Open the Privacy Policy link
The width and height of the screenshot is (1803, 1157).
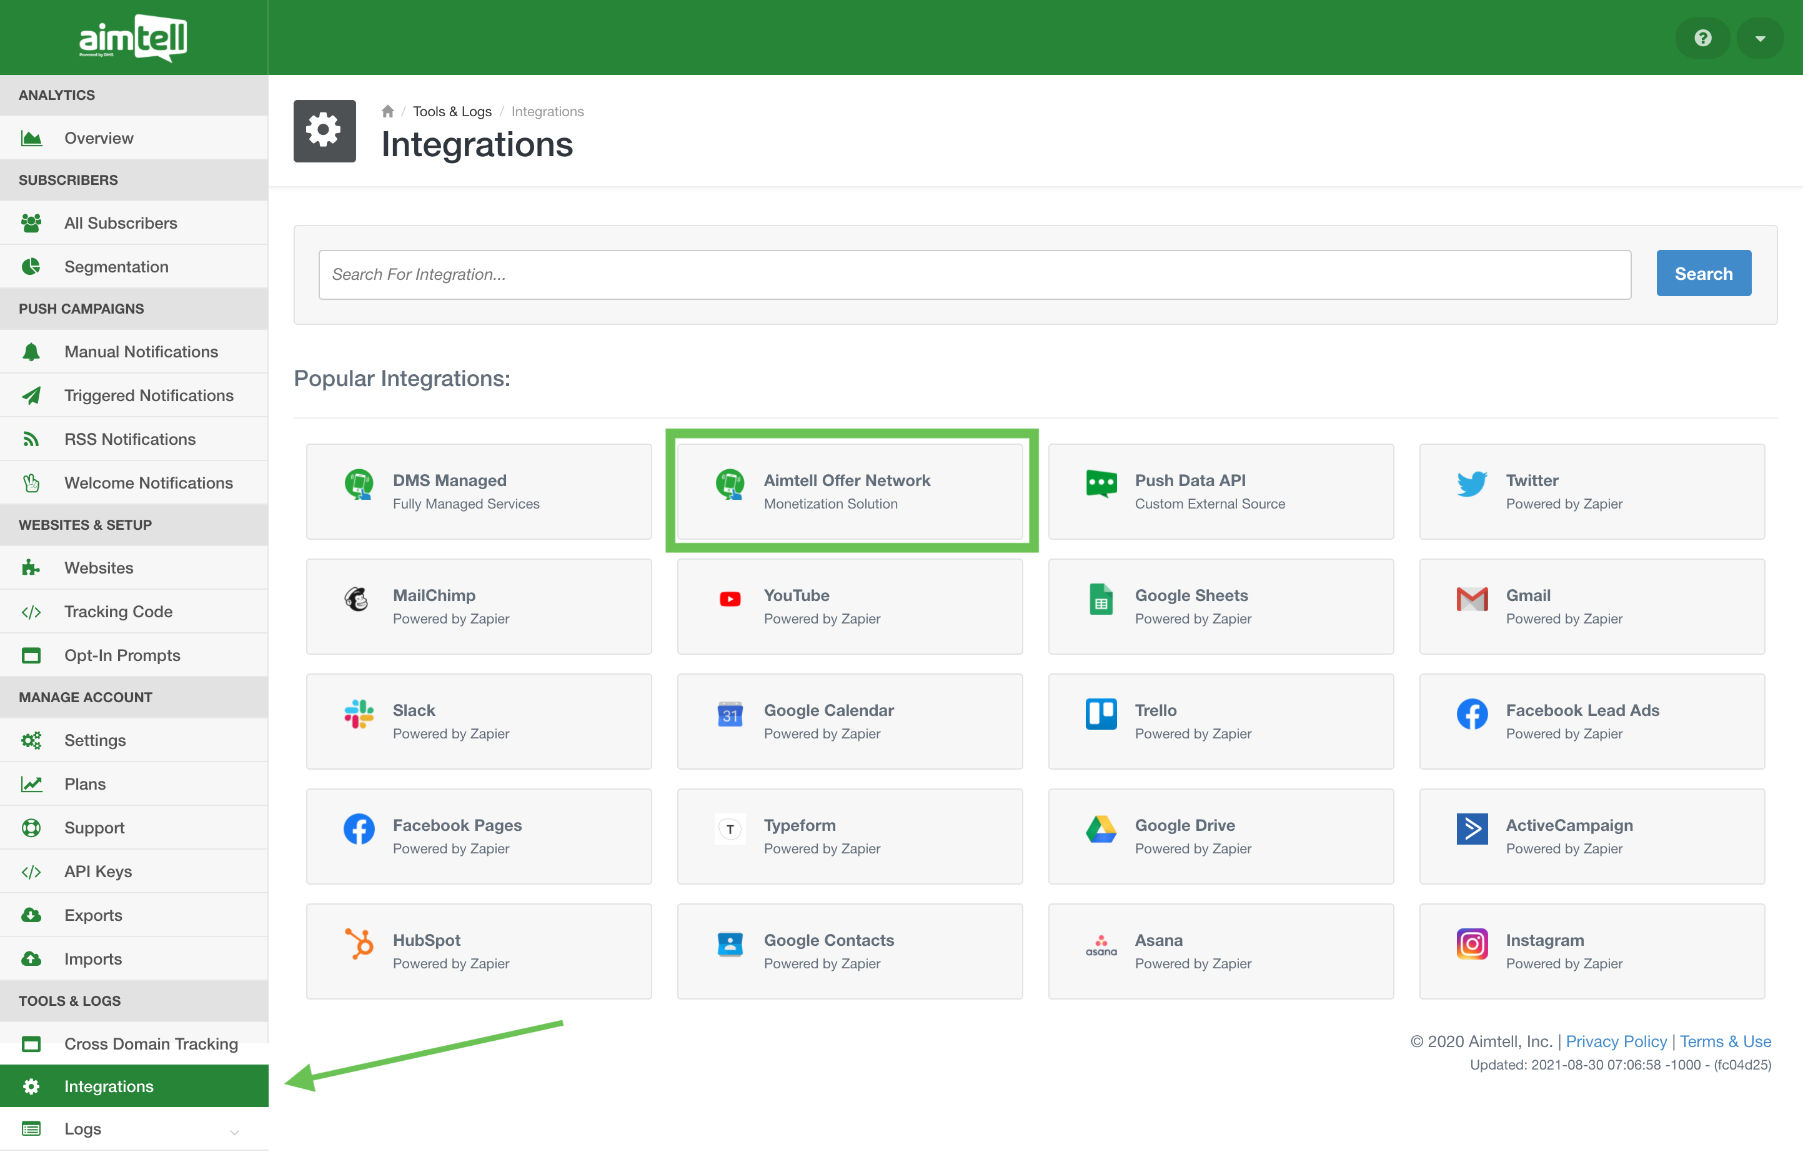(x=1615, y=1041)
